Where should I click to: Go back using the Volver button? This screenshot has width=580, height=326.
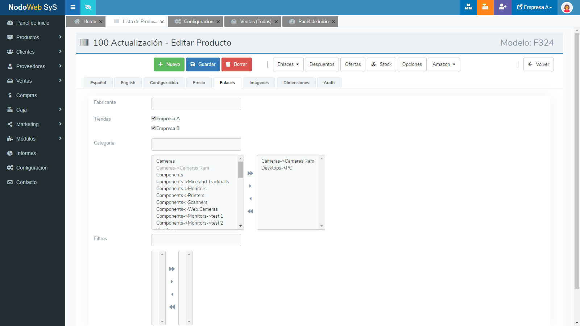pyautogui.click(x=538, y=64)
